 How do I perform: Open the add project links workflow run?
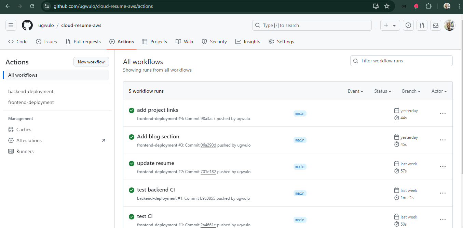(158, 110)
